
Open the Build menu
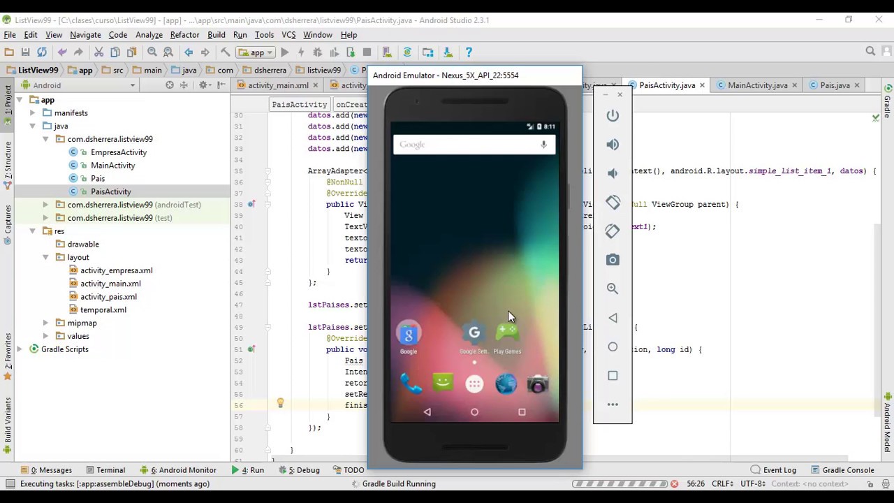pos(216,35)
